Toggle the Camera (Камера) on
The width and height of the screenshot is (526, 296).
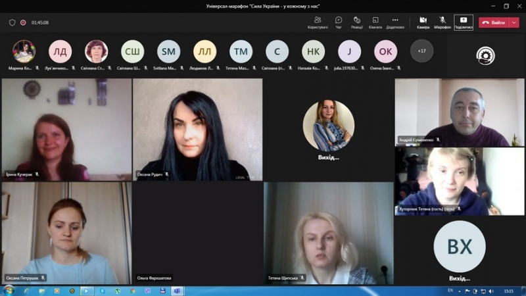[x=423, y=22]
